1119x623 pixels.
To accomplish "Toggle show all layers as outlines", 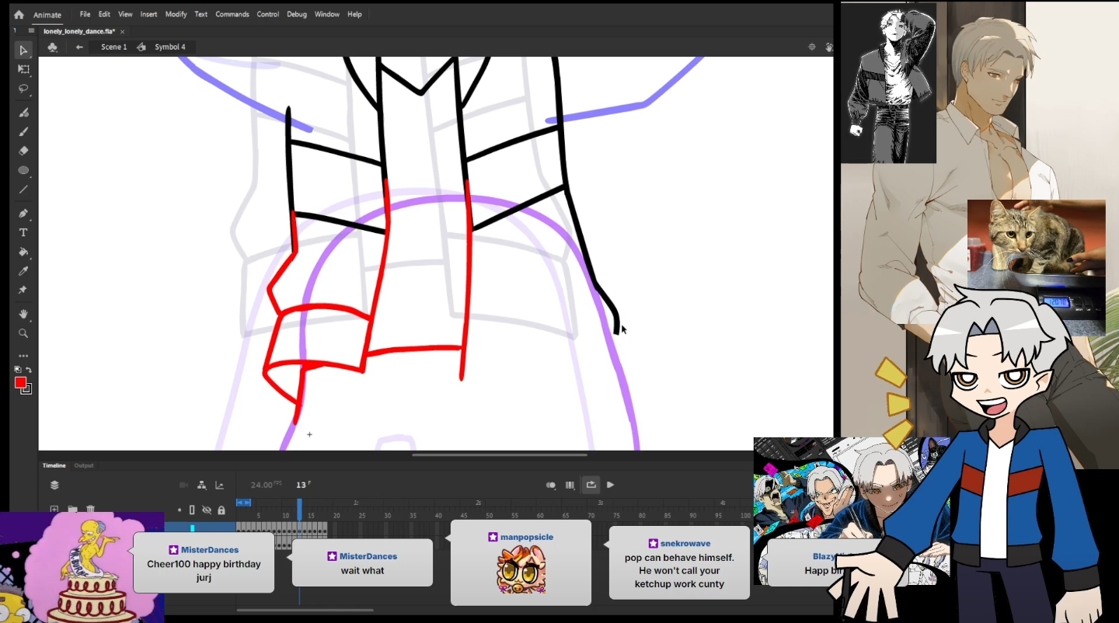I will 192,510.
